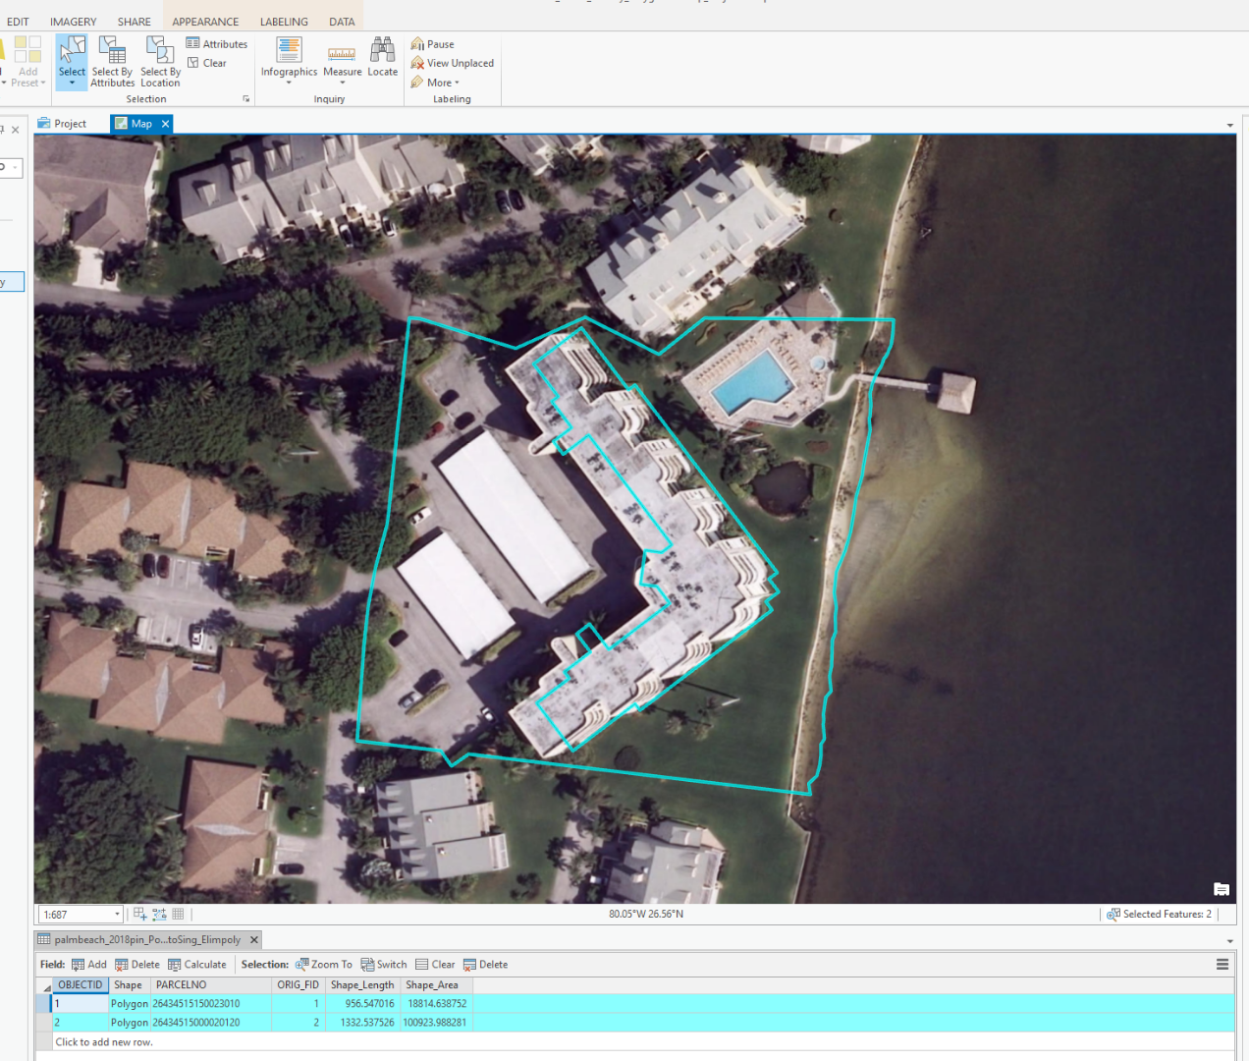Select parcel number 26434515150023010 cell

pyautogui.click(x=210, y=1004)
